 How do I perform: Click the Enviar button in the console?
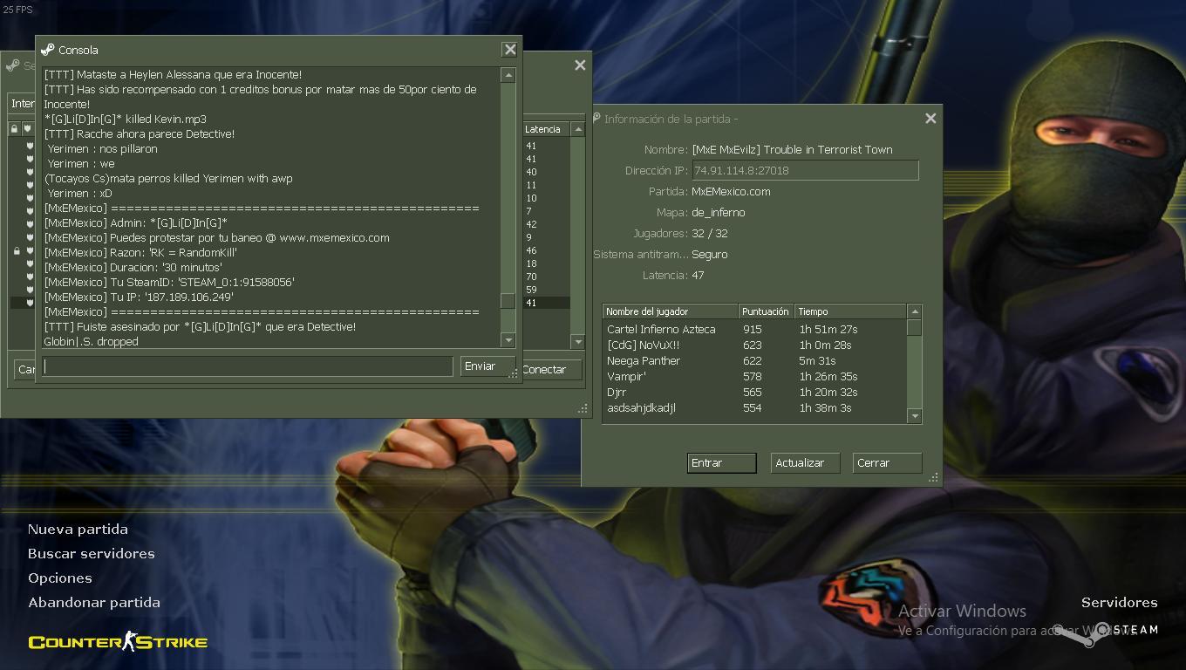[487, 366]
